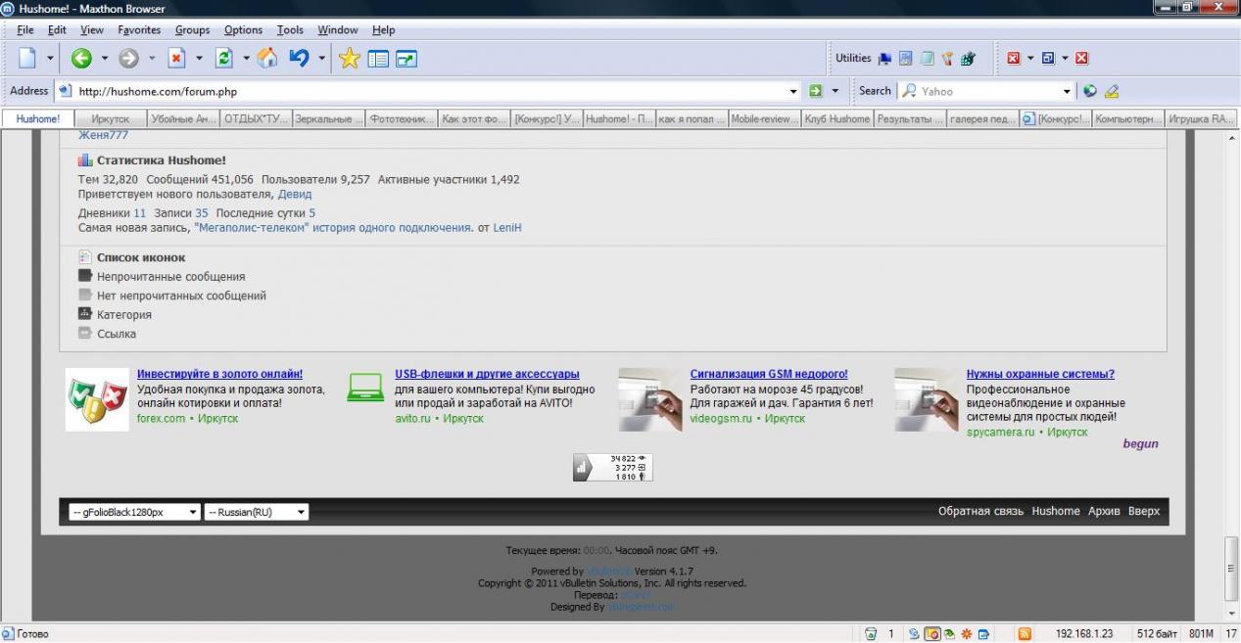Stop page loading with red X page icon
Screen dimensions: 1241x643
pos(177,59)
